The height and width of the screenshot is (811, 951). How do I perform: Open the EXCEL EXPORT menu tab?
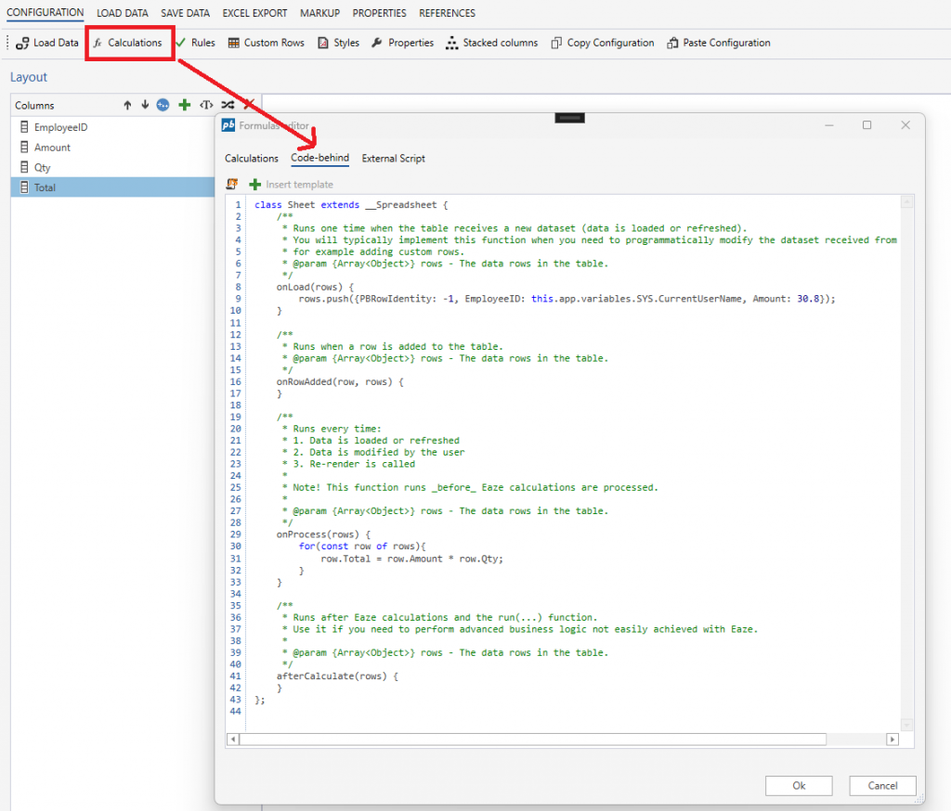[254, 13]
